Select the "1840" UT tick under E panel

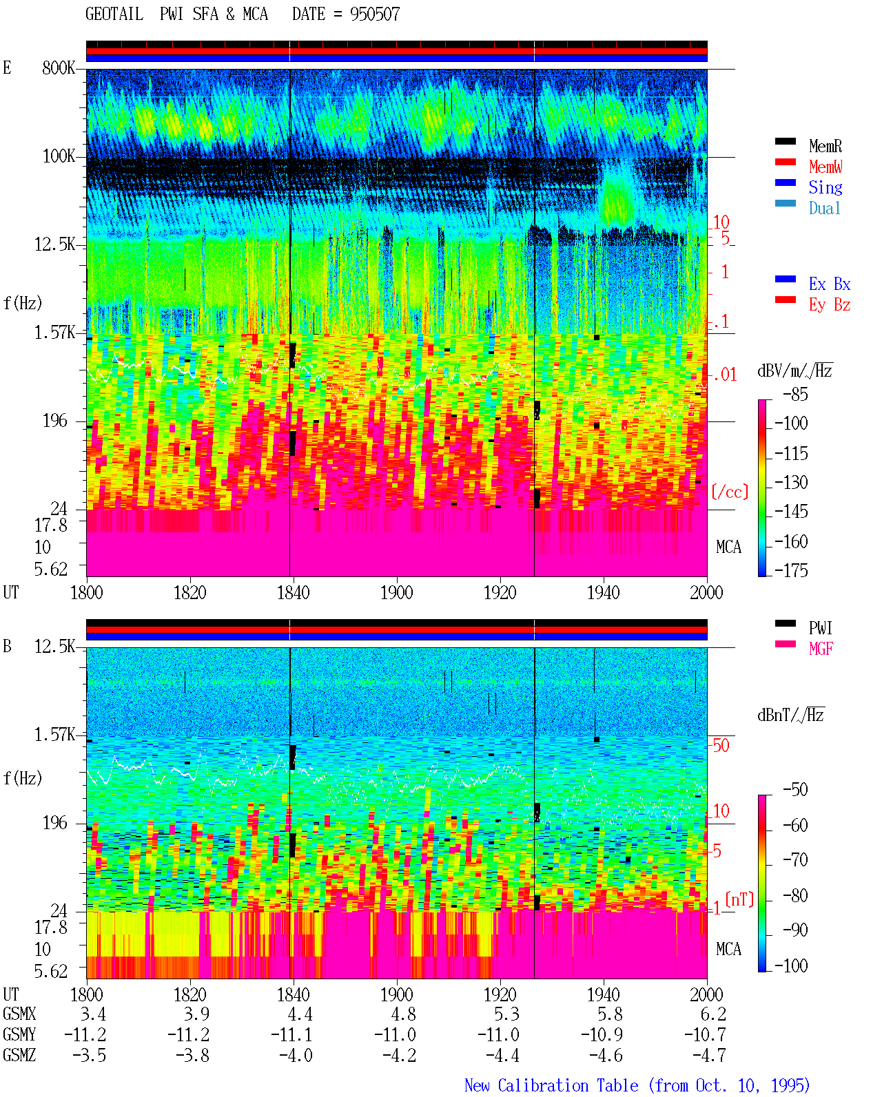(x=294, y=592)
